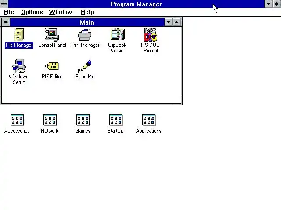Screen dimensions: 281x210
Task: Select the ClipBook Viewer icon
Action: tap(118, 35)
